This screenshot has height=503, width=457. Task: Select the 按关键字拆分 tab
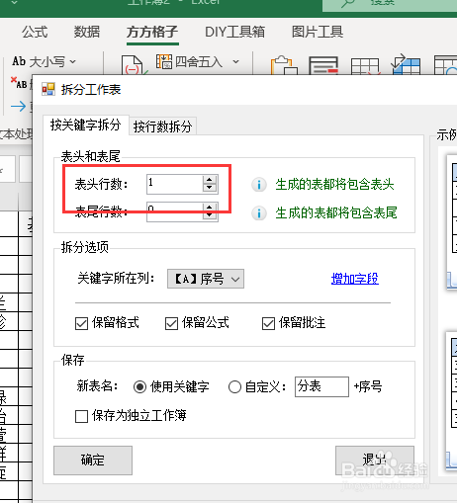[86, 126]
